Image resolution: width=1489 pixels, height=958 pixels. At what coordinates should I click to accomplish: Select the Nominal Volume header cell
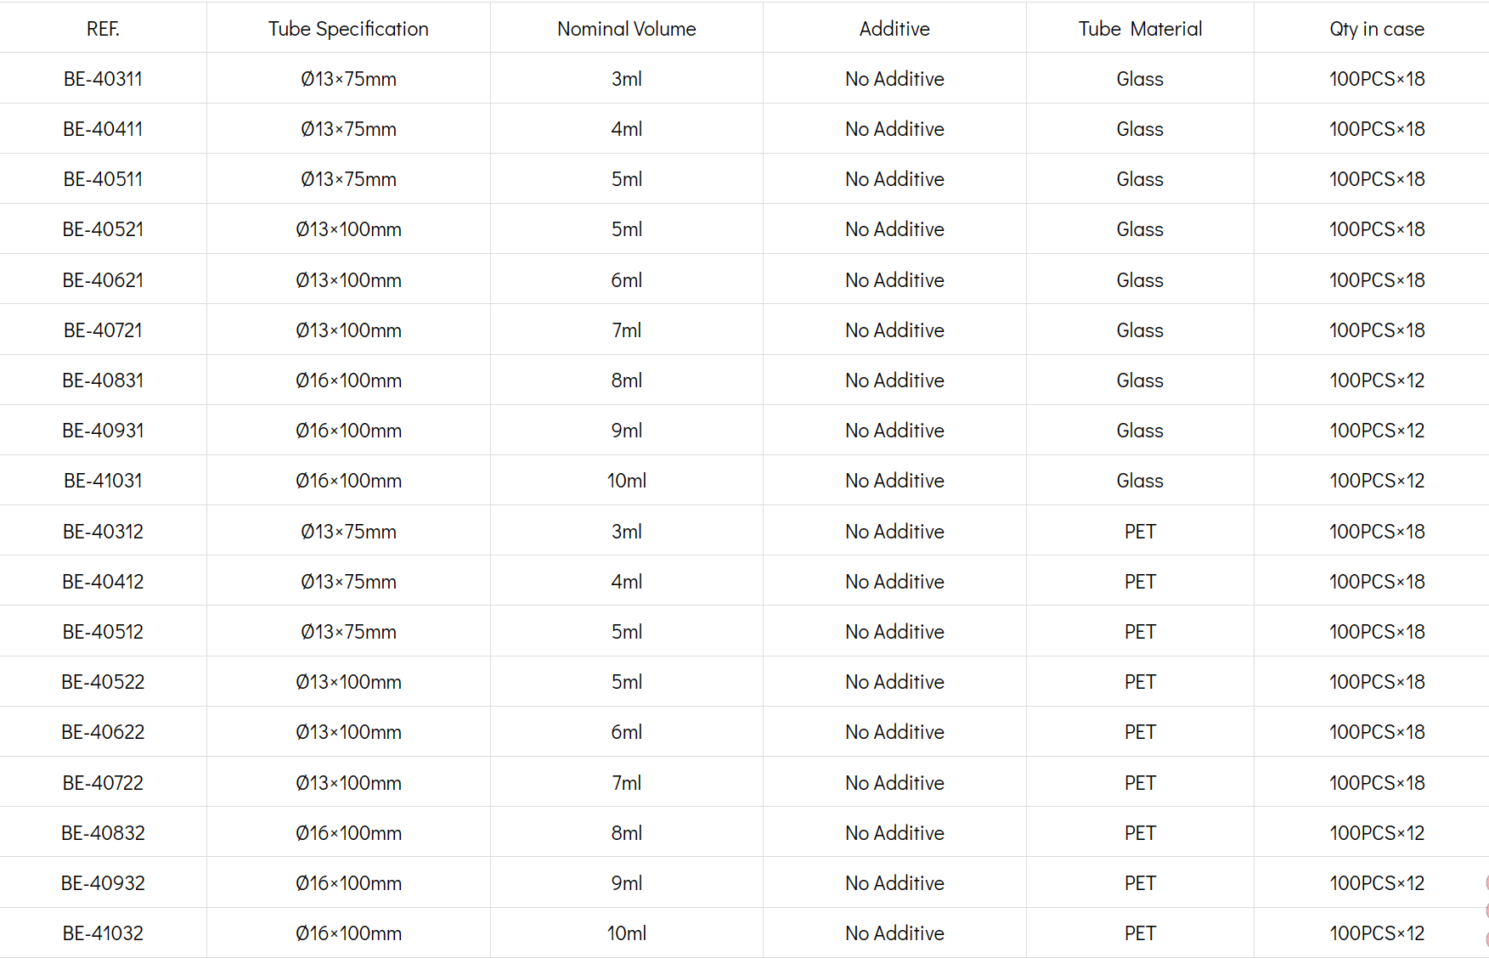tap(626, 29)
